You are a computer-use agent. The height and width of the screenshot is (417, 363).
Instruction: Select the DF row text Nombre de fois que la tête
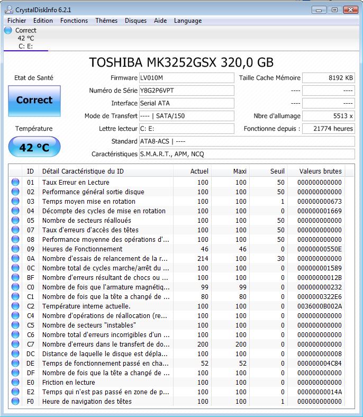click(106, 373)
